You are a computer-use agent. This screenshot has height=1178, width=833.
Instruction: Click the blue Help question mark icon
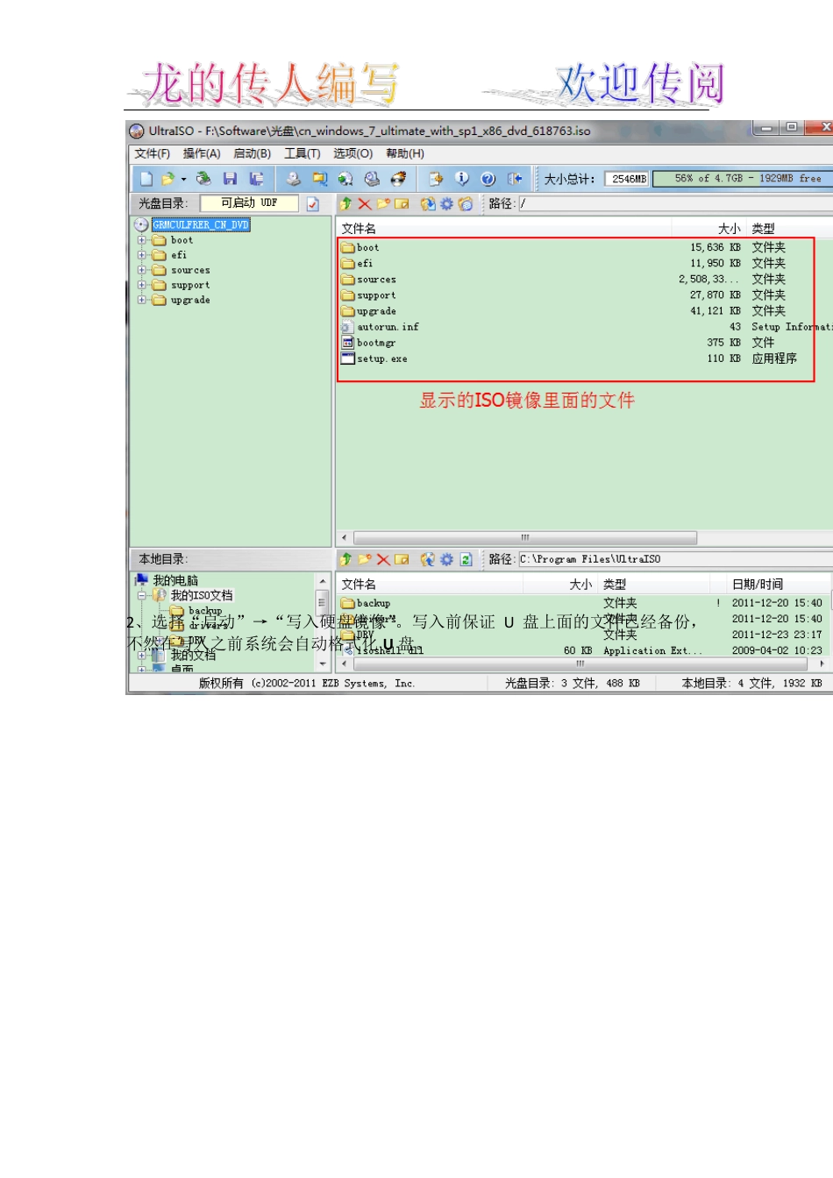488,179
